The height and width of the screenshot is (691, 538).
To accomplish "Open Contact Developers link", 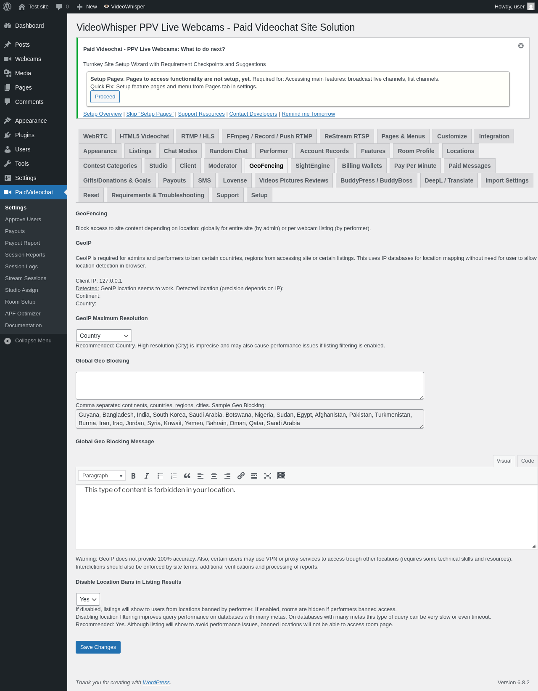I will tap(253, 114).
